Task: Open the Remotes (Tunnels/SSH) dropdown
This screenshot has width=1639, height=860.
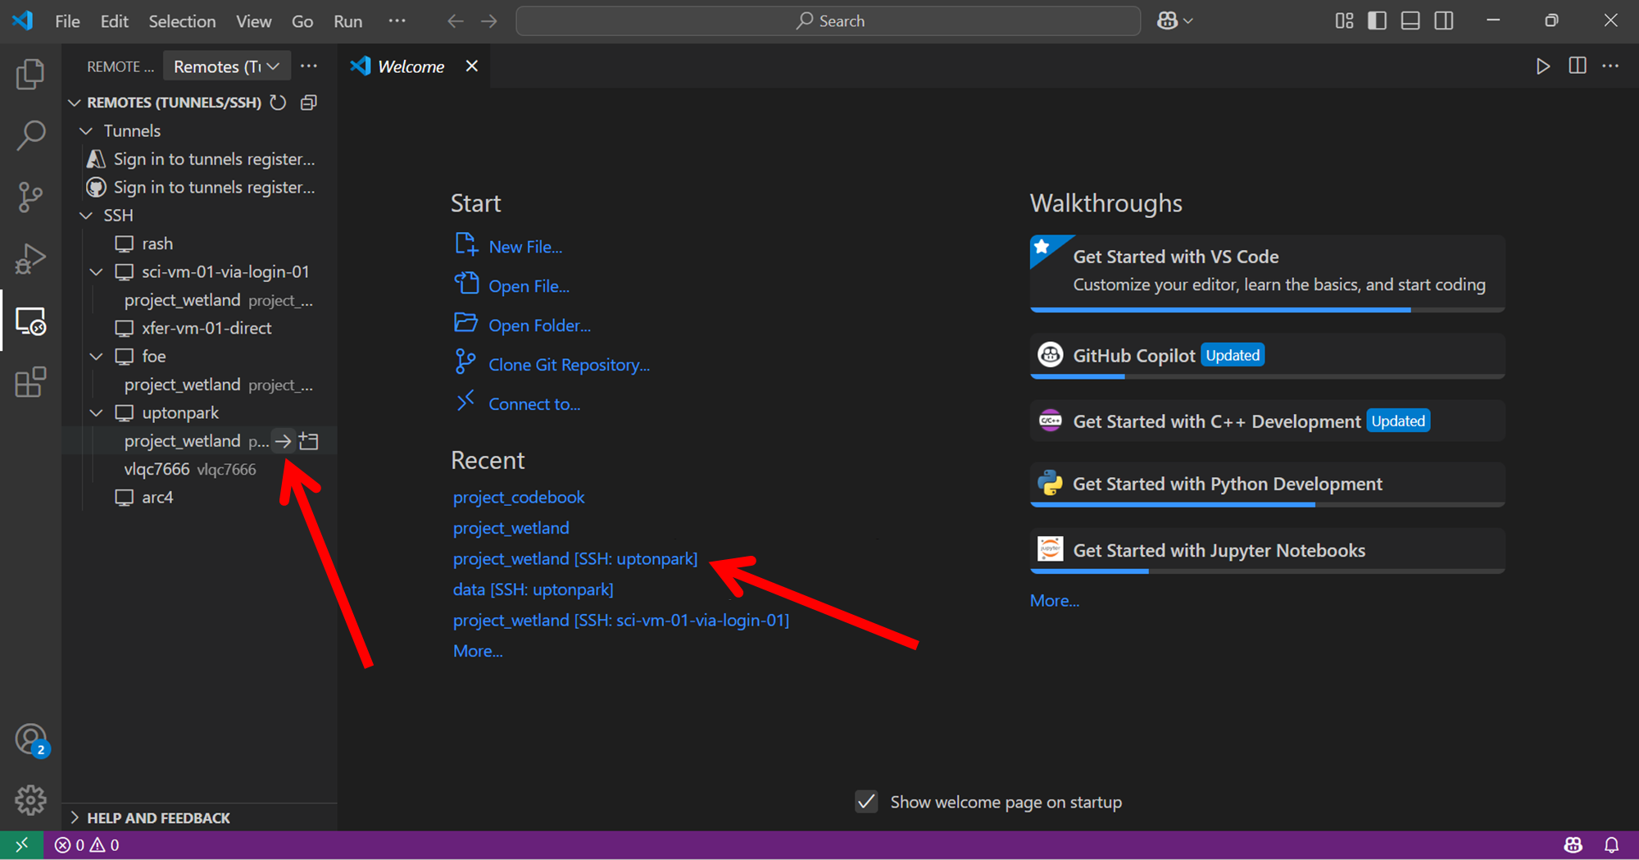Action: [225, 66]
